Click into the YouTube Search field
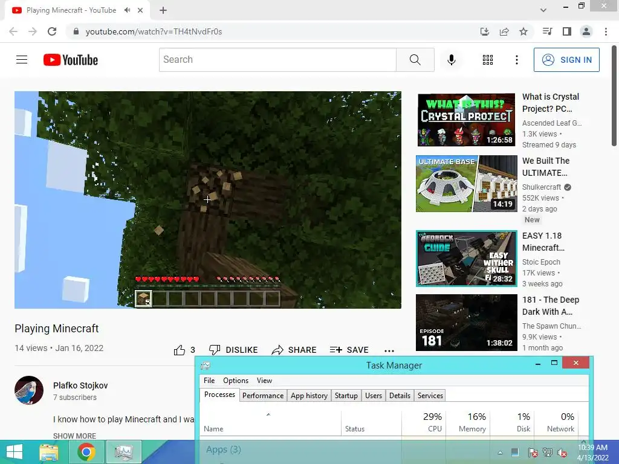Screen dimensions: 619x464 click(277, 60)
